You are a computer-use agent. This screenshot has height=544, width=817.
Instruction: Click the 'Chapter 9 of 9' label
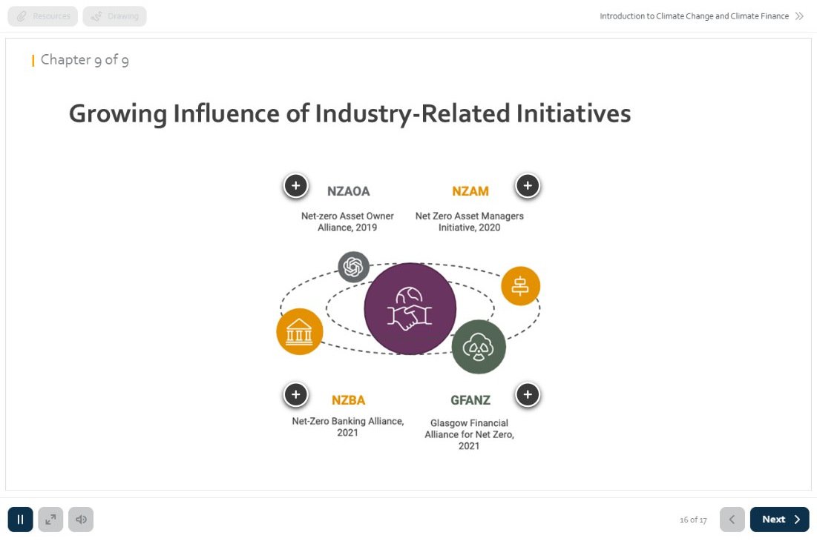[85, 60]
